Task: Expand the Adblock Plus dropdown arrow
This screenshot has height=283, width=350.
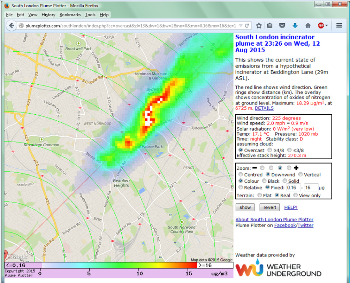Action: pos(327,25)
